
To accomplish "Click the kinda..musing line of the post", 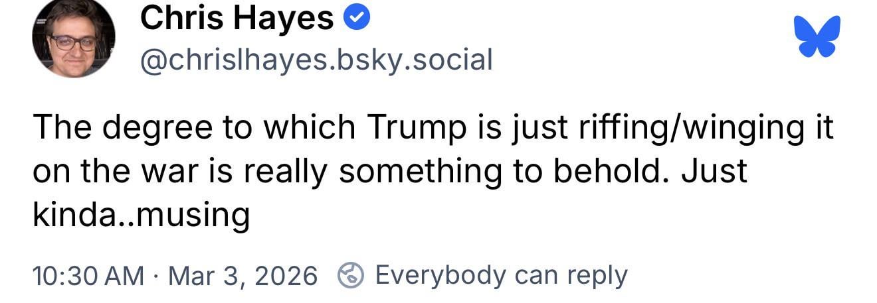I will pos(141,215).
